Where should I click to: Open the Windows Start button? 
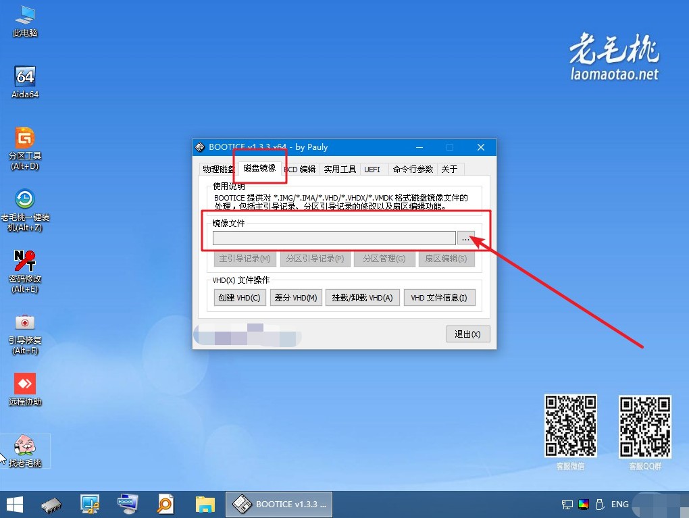[x=14, y=504]
